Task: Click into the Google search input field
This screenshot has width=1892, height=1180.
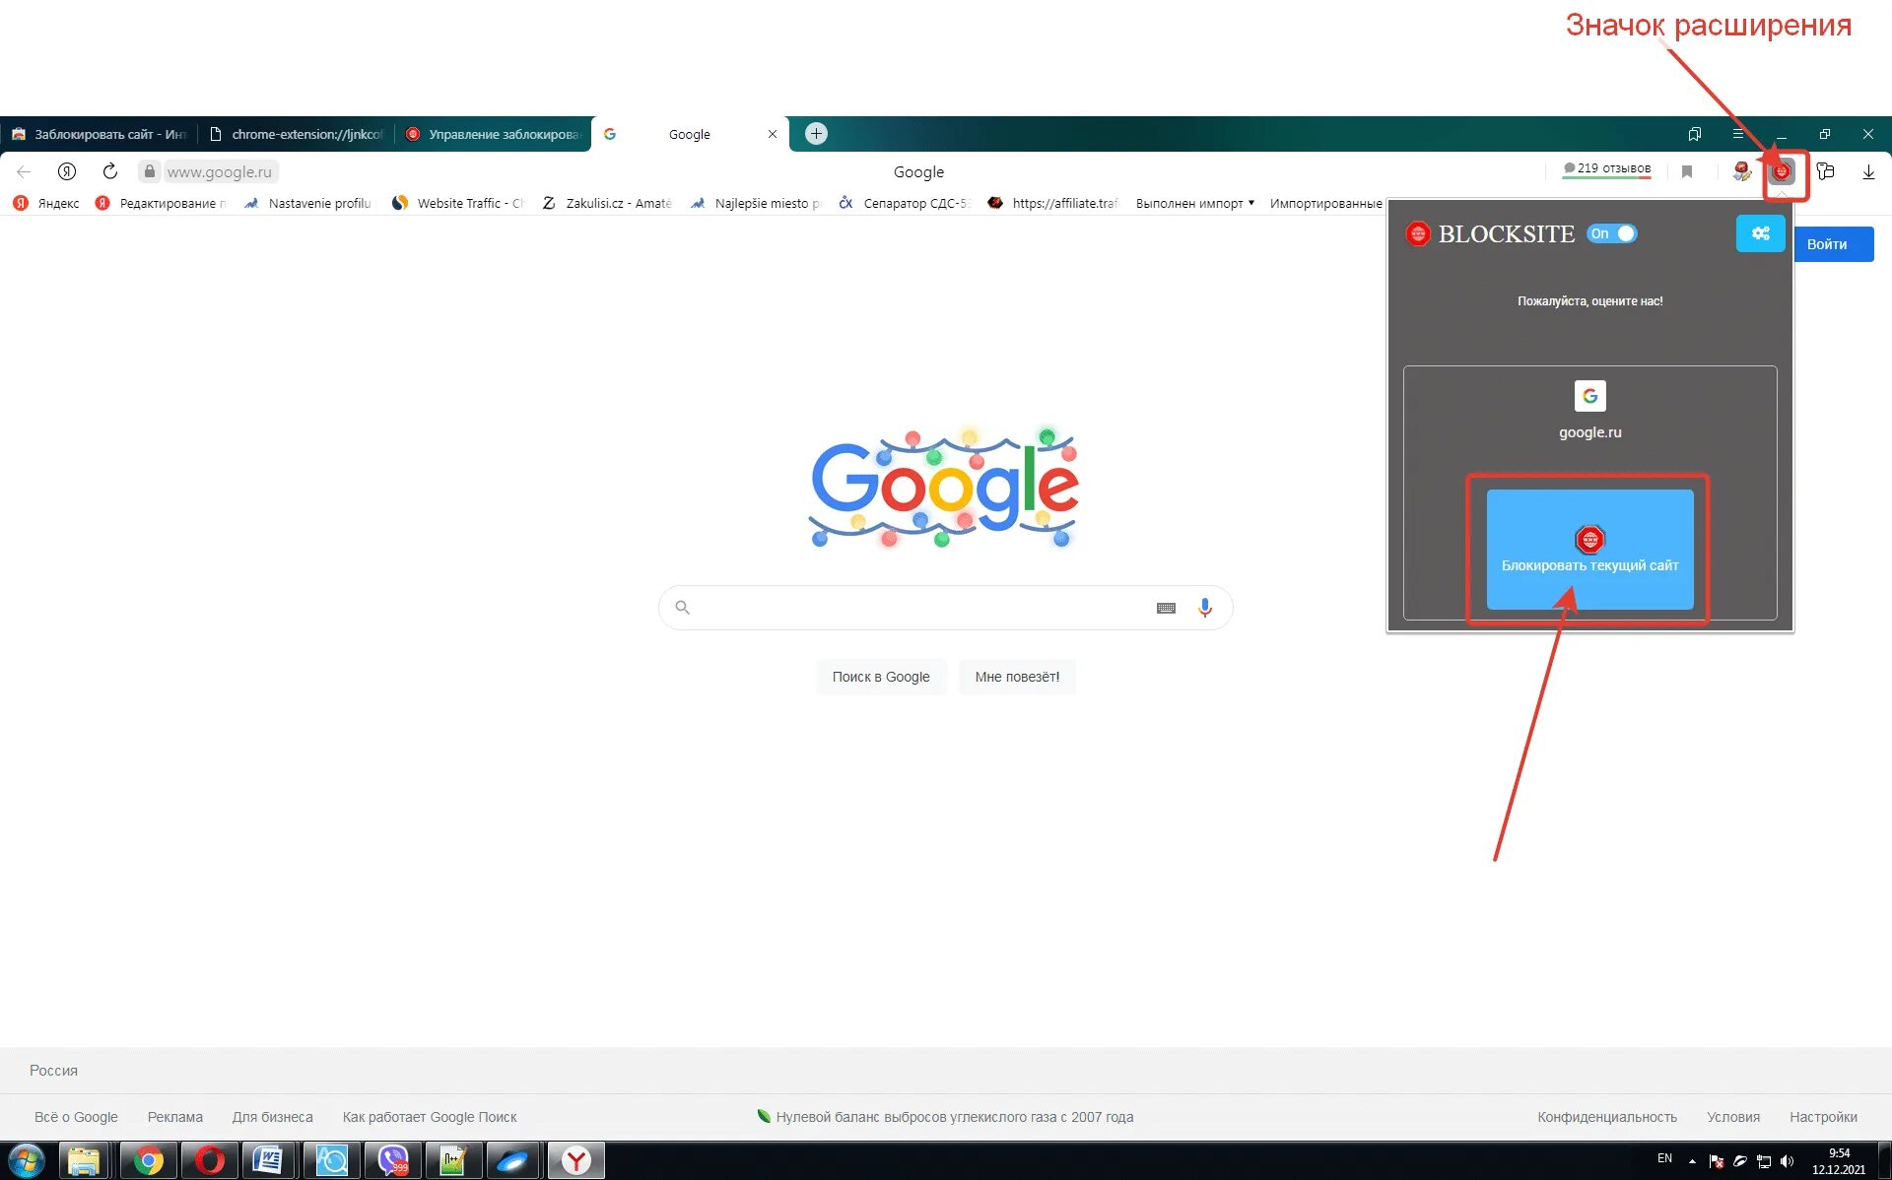Action: (916, 608)
